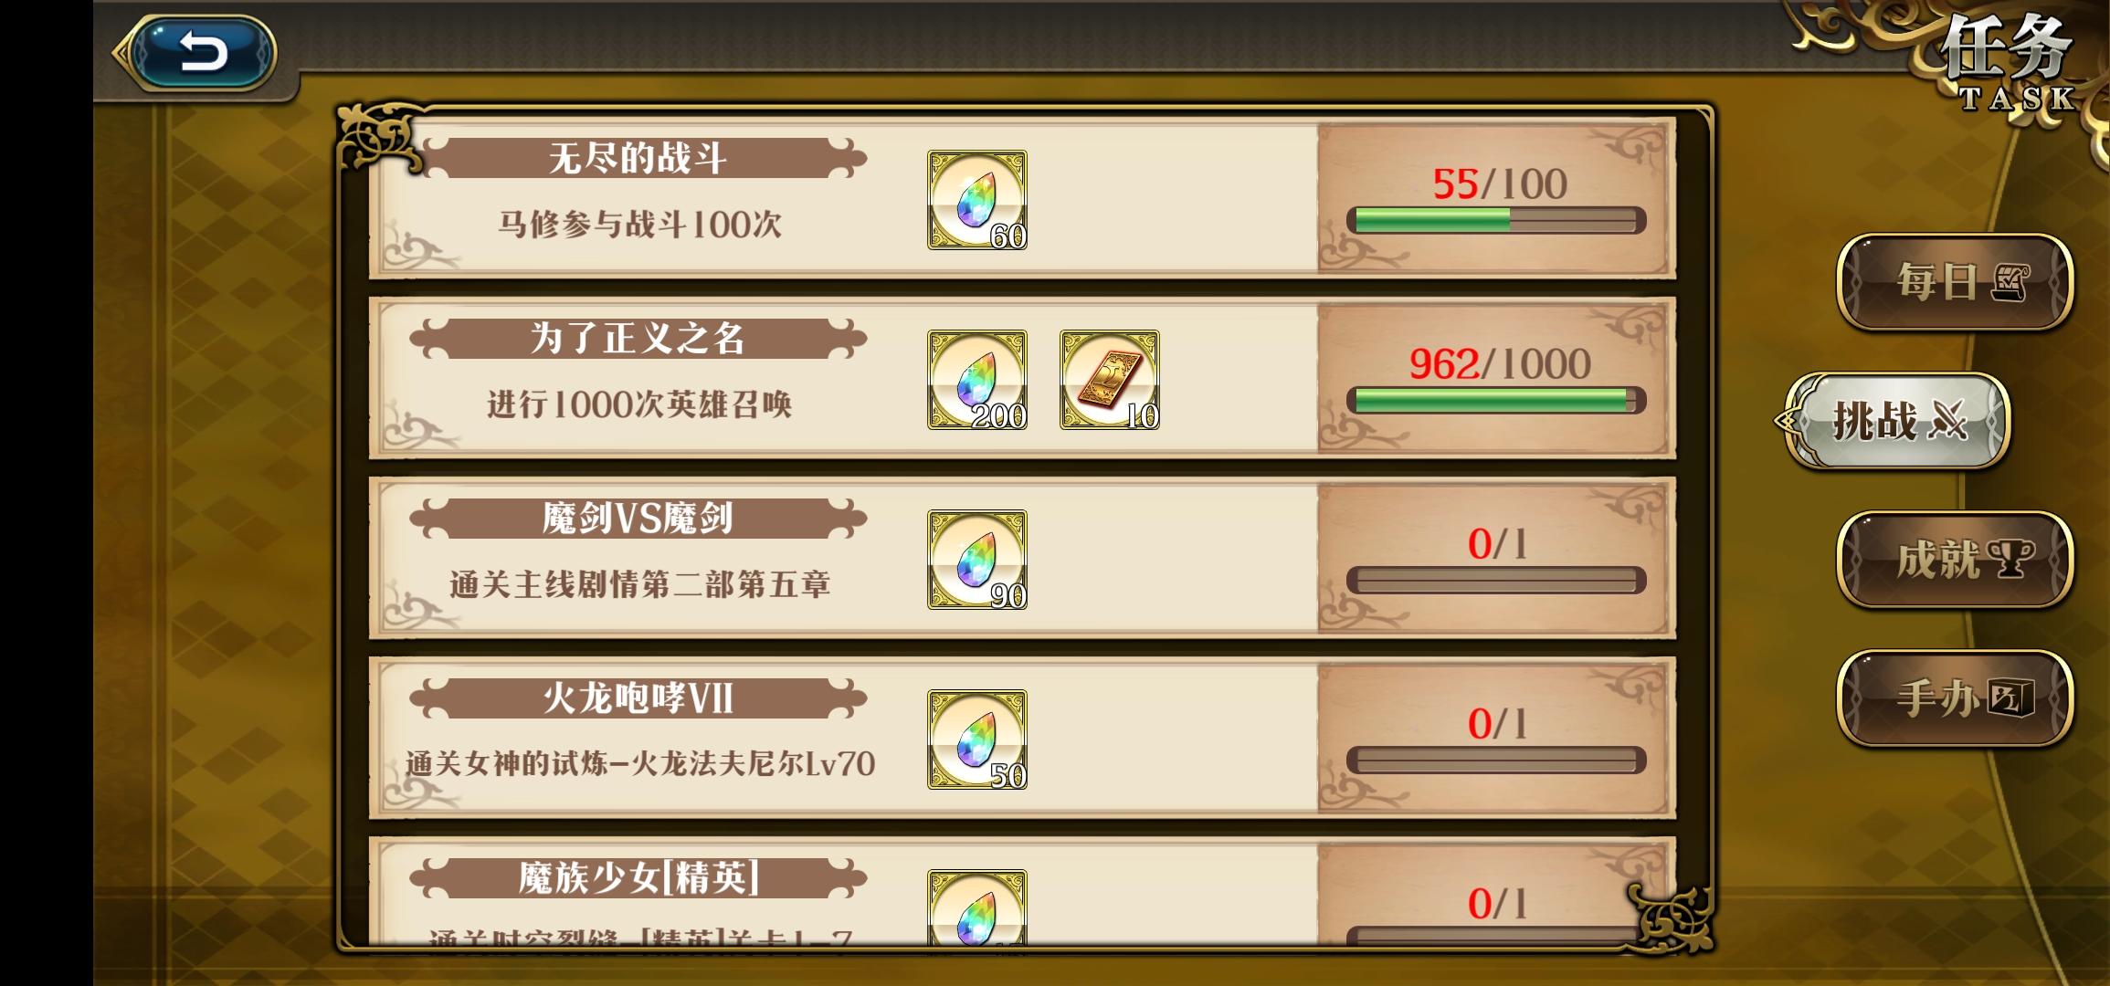Viewport: 2110px width, 986px height.
Task: Tap the 60 rainbow crystal reward icon
Action: 976,200
